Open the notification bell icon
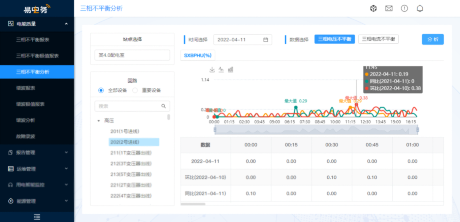Image resolution: width=460 pixels, height=222 pixels. tap(420, 8)
